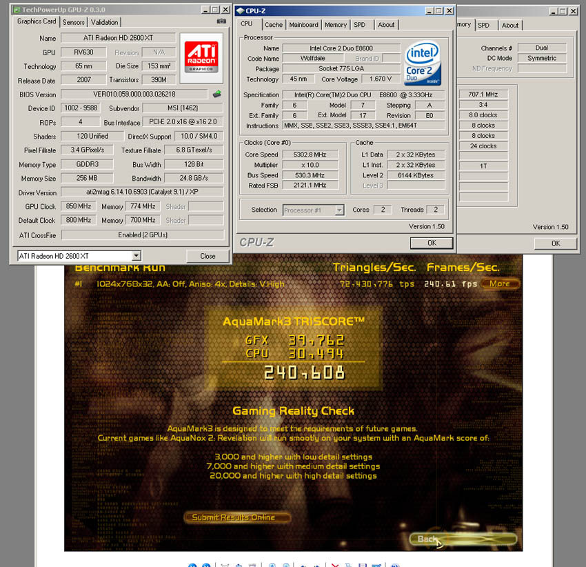Open the Sensors tab in GPU-Z

click(x=73, y=23)
